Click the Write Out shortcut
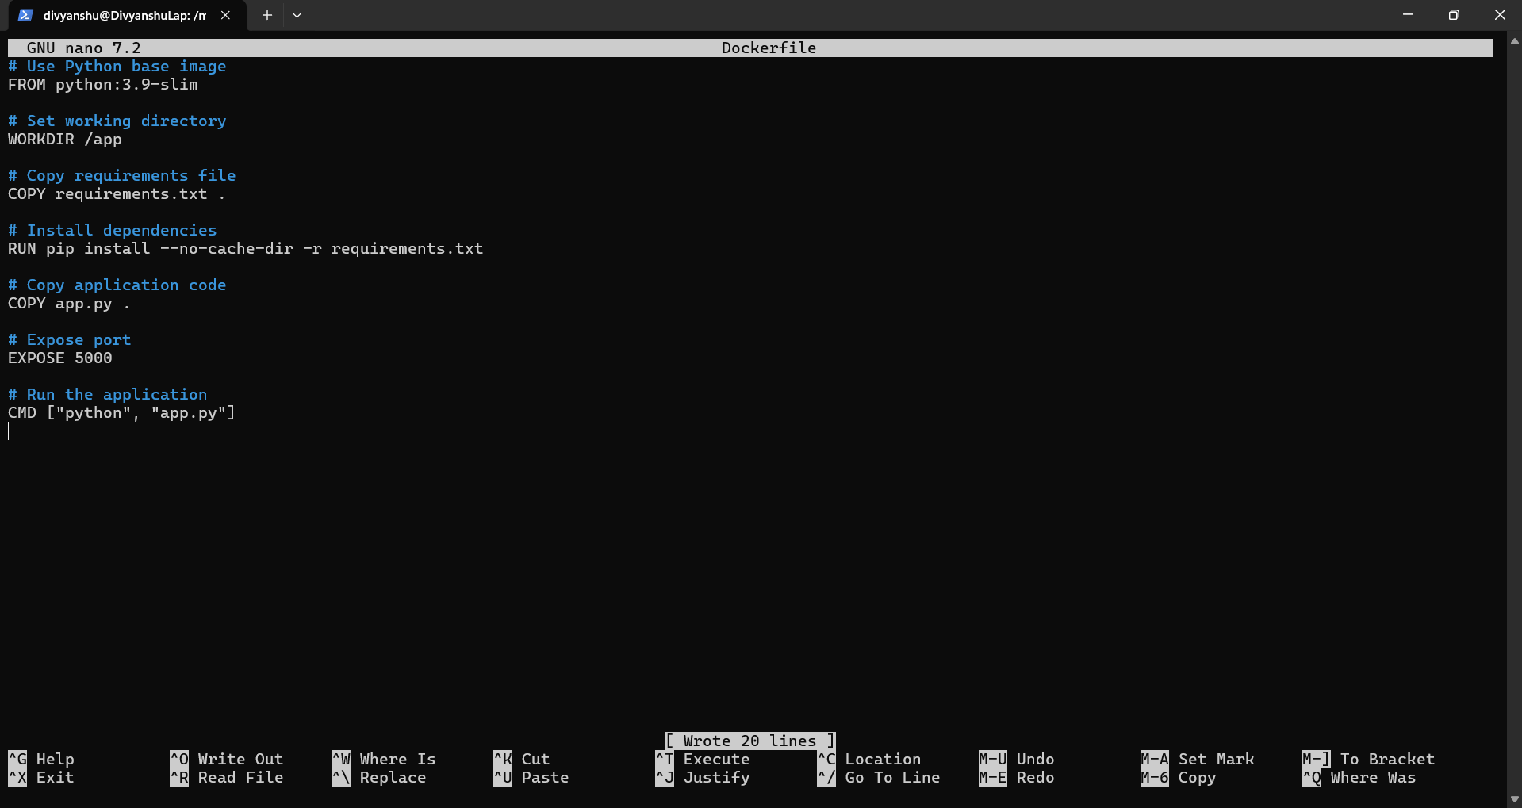Viewport: 1522px width, 808px height. click(240, 759)
